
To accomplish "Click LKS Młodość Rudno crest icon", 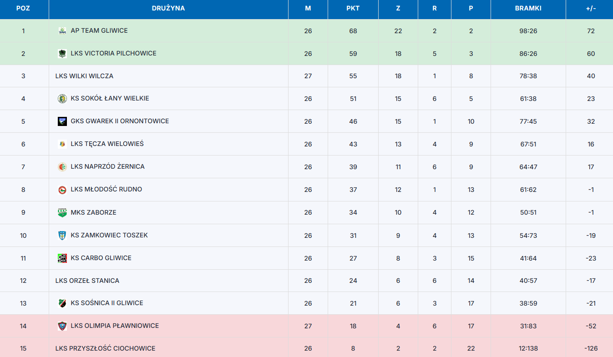I will click(x=62, y=190).
